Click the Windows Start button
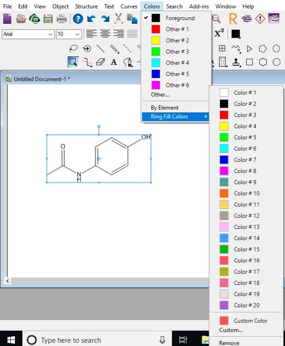The height and width of the screenshot is (346, 285). point(11,339)
